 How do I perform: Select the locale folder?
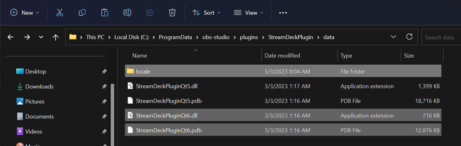click(x=283, y=71)
